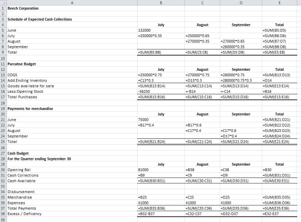
Task: Select the 'Cash Collections' label
Action: point(72,175)
